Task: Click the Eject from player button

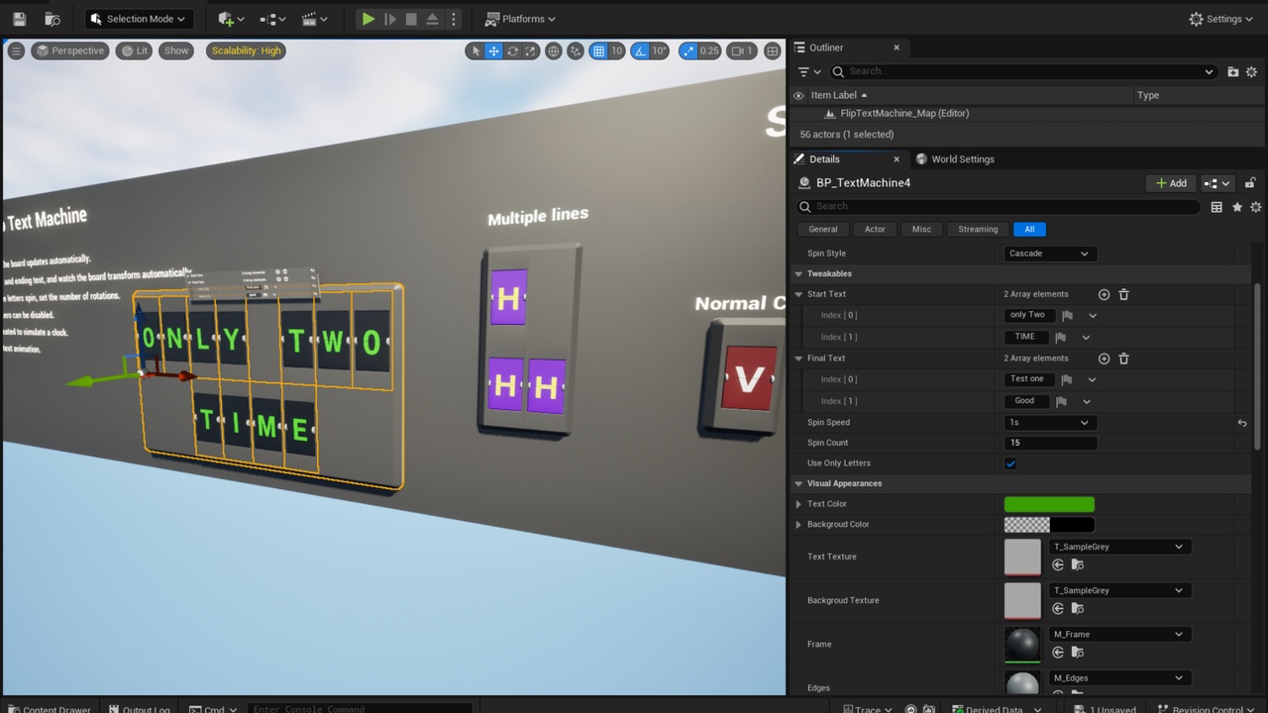Action: click(432, 19)
